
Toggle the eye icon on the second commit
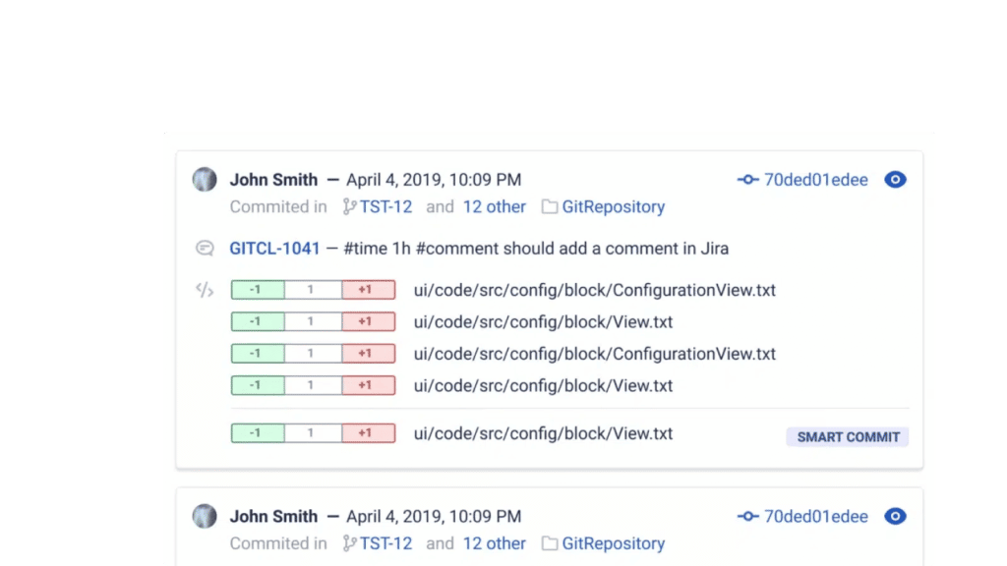click(x=895, y=516)
